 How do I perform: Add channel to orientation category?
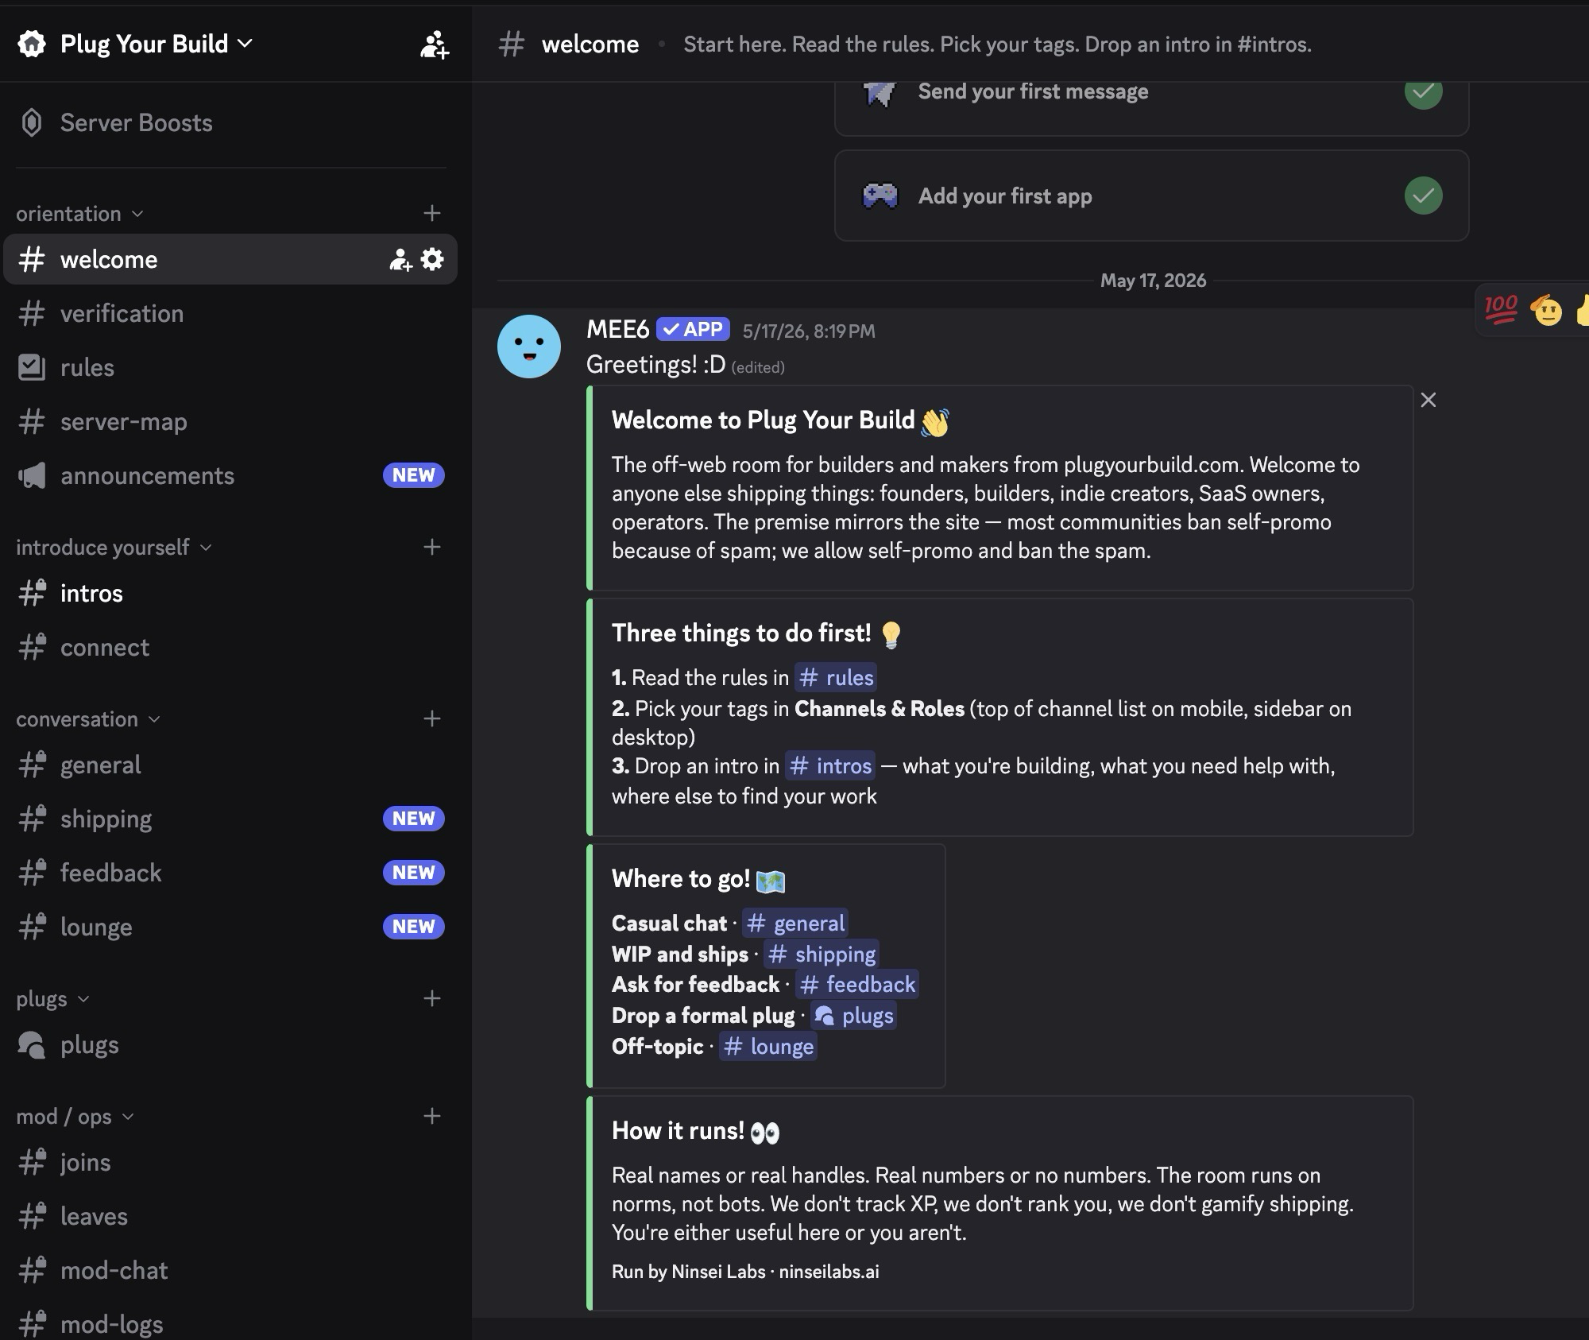[432, 213]
